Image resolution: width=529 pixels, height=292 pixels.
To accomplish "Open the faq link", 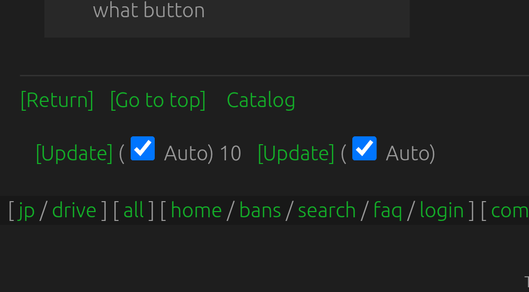I will [387, 211].
